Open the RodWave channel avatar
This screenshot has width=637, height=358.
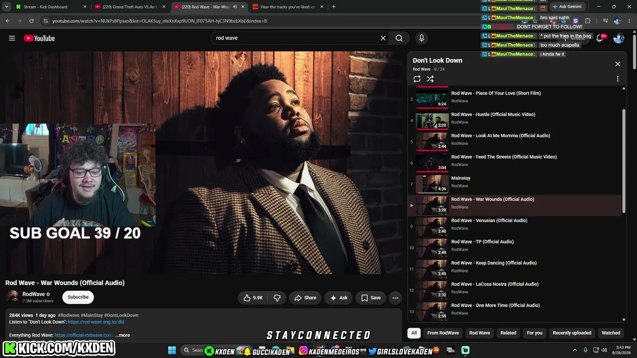tap(12, 297)
